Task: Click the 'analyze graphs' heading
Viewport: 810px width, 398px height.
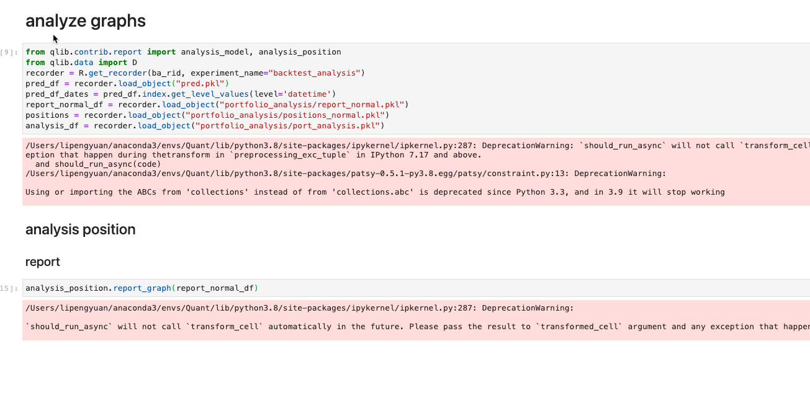Action: (x=86, y=21)
